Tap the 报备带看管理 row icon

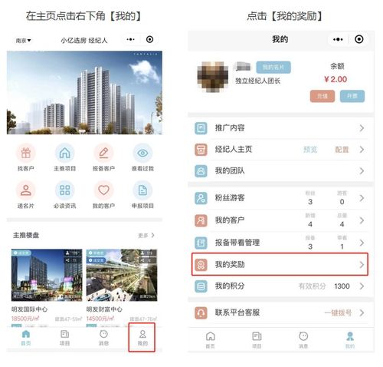coord(201,243)
